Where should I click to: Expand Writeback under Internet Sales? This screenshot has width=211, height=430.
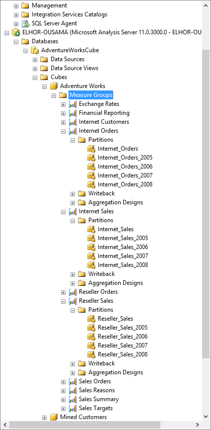(72, 274)
